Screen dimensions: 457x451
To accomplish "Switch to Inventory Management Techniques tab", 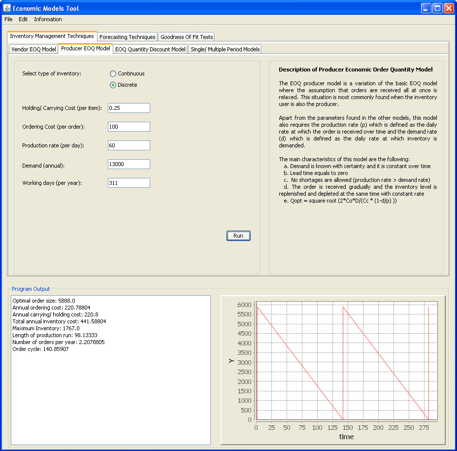I will tap(52, 36).
